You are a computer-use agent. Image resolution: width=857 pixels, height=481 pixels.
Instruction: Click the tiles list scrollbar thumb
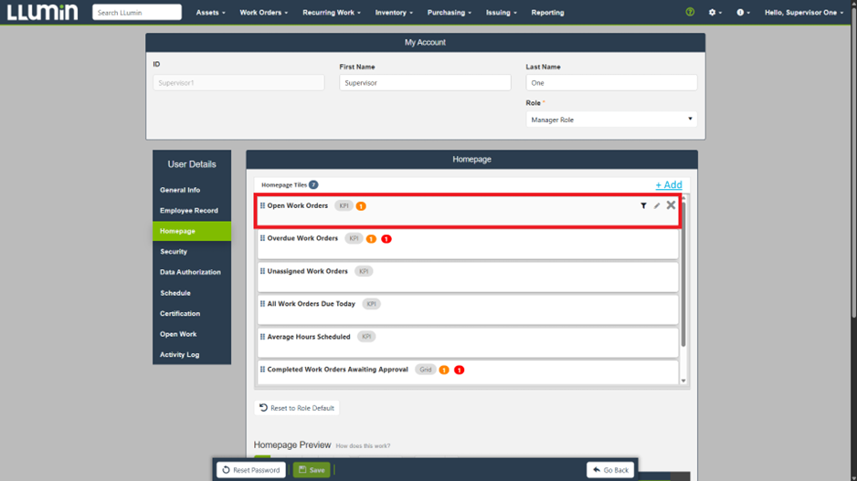click(x=683, y=273)
